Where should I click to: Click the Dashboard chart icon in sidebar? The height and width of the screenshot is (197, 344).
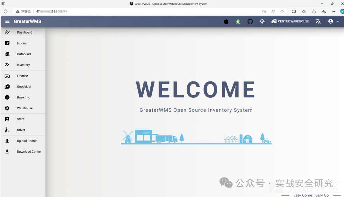[x=7, y=32]
